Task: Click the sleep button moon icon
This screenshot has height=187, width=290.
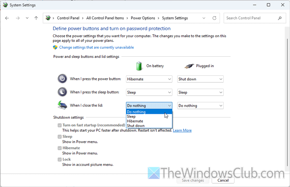Action: click(x=62, y=92)
